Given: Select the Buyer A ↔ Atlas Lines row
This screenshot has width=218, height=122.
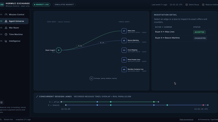Looking at the screenshot, I should click(x=185, y=32).
